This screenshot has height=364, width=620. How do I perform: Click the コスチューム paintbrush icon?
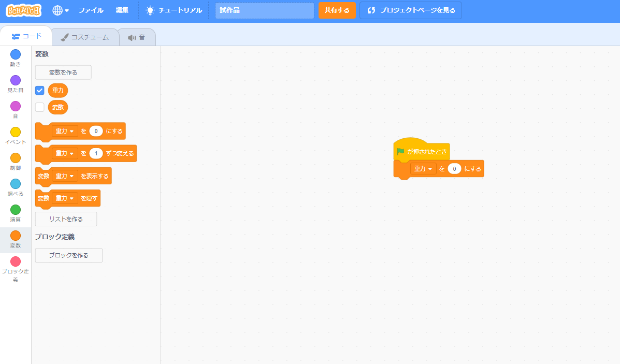click(64, 37)
